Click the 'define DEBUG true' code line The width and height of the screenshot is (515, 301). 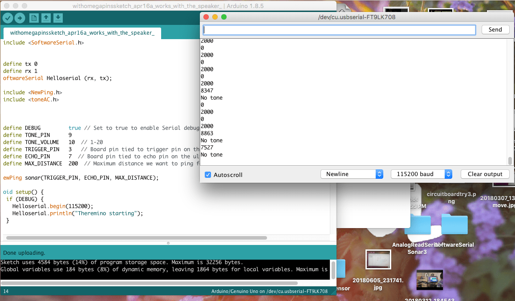pos(101,128)
